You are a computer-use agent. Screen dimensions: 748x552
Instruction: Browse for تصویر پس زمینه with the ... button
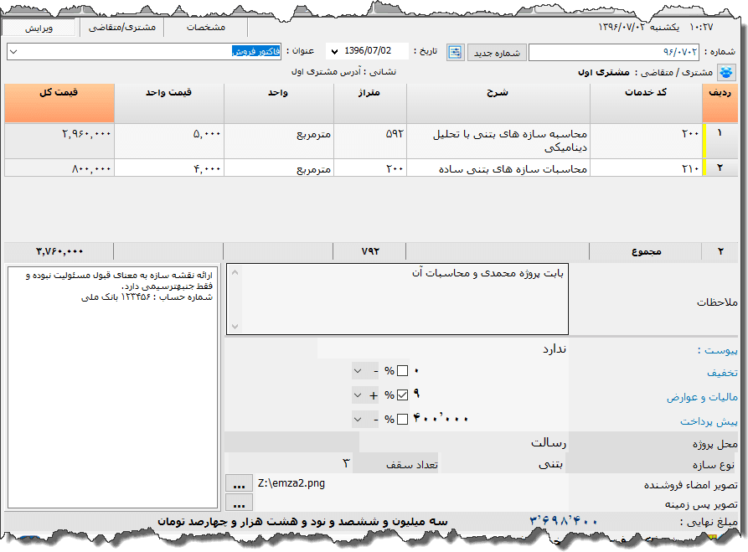[240, 503]
